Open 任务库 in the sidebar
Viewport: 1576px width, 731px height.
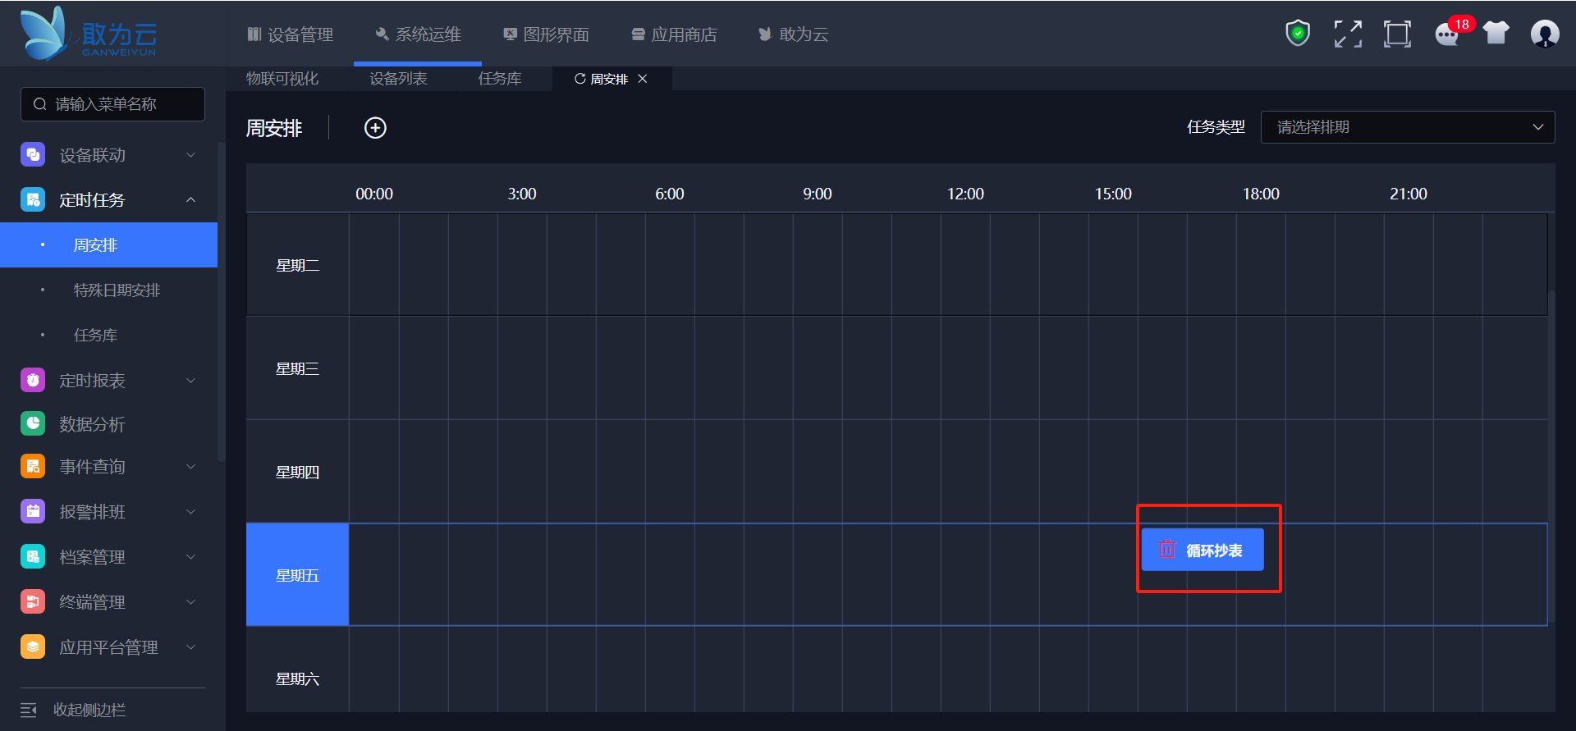click(108, 335)
